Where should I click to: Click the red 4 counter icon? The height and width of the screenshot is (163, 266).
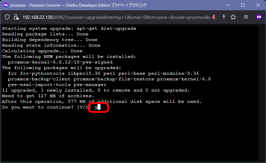[x=213, y=17]
